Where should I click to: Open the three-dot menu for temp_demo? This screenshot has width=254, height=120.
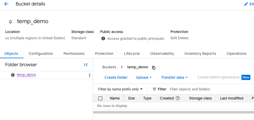click(90, 75)
